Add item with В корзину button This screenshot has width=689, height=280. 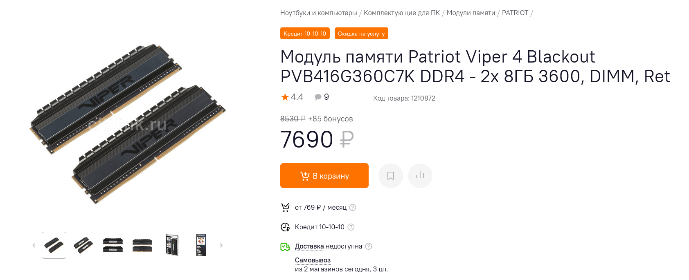[324, 176]
